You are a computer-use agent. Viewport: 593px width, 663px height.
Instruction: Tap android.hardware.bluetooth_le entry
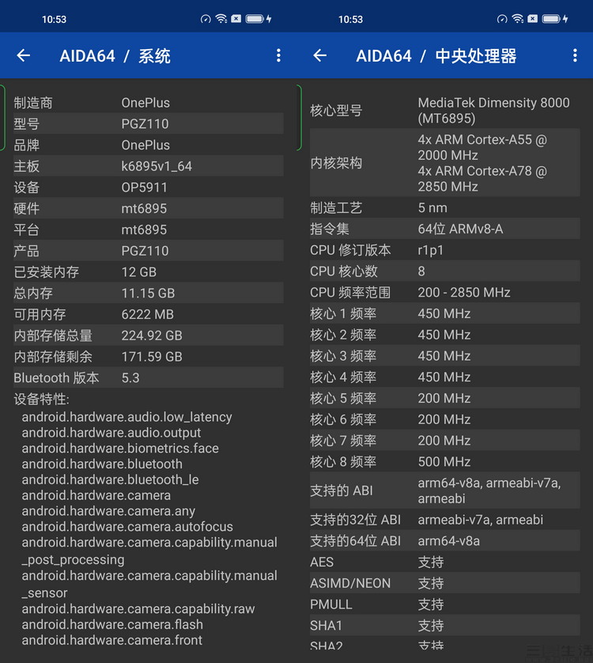[x=111, y=479]
